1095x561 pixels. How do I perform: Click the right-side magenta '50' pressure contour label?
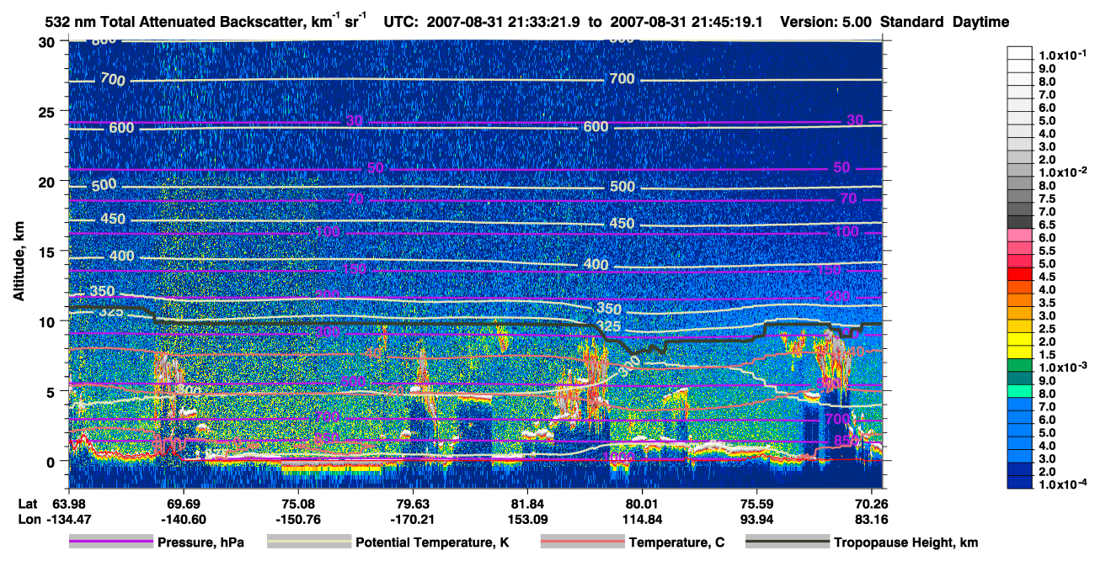[841, 167]
